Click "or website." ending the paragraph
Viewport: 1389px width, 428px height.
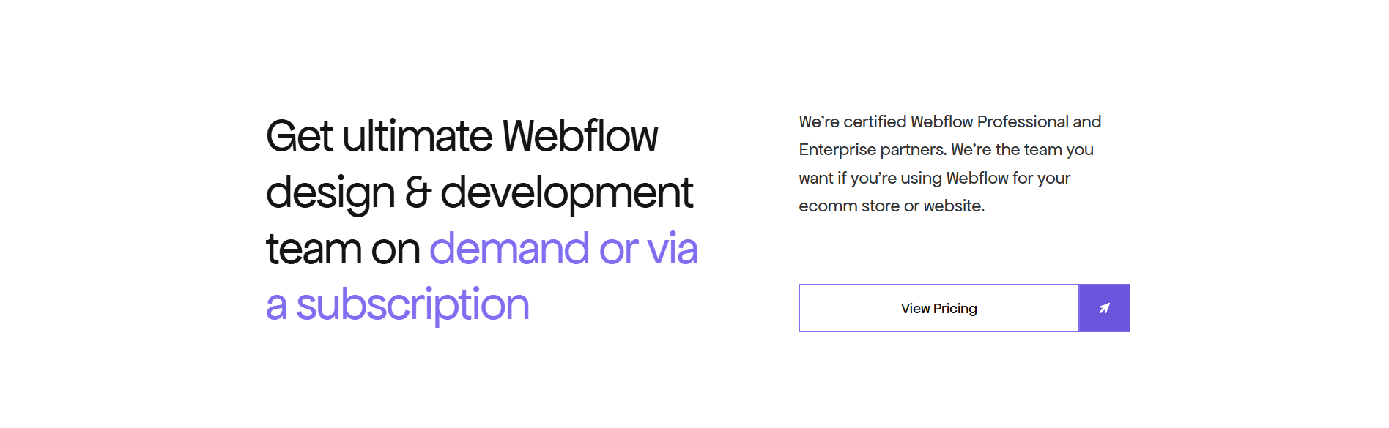tap(944, 206)
